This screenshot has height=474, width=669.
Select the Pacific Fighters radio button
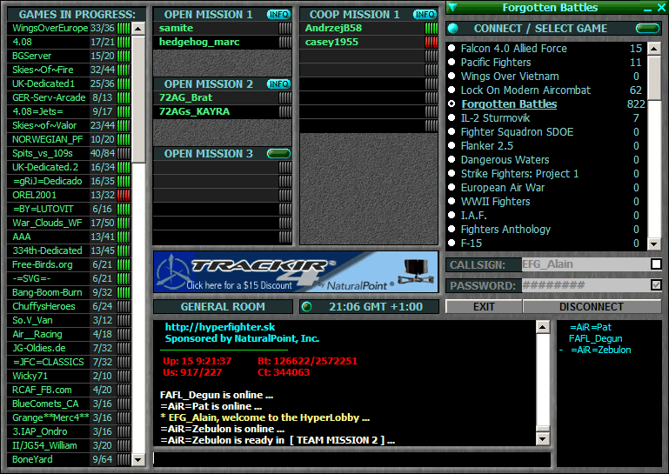pos(452,63)
